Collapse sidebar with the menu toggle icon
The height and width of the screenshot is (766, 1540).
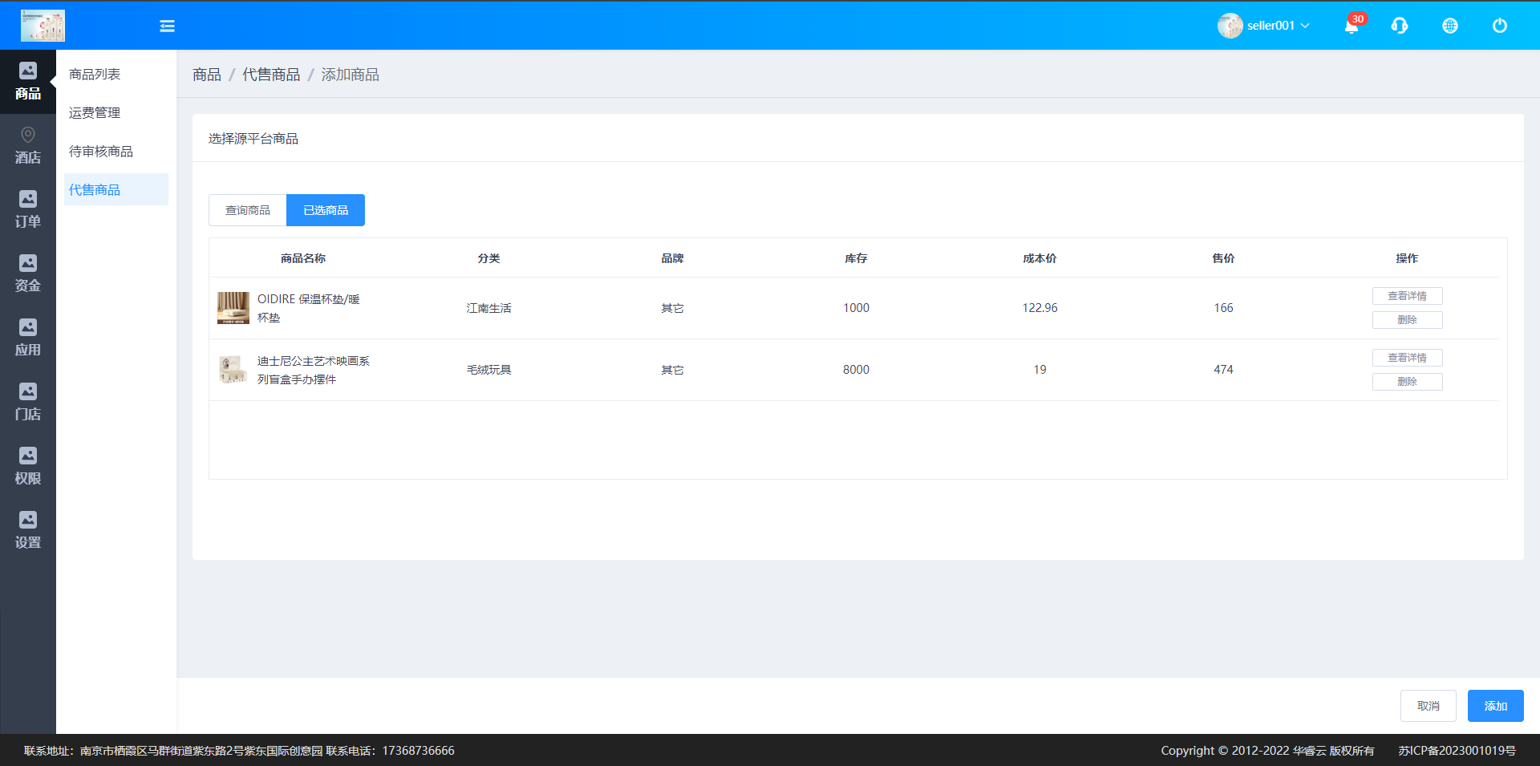[167, 26]
